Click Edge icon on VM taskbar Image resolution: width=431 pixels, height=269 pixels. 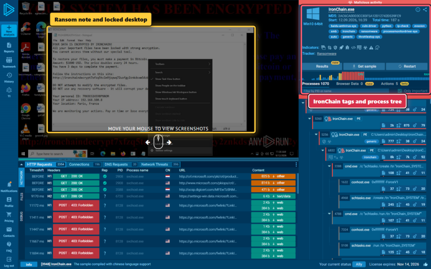103,154
